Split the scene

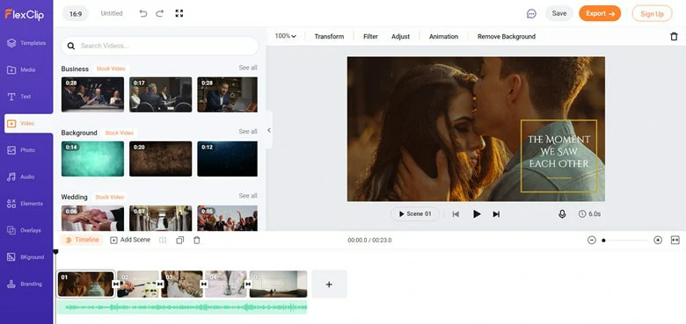tap(163, 241)
